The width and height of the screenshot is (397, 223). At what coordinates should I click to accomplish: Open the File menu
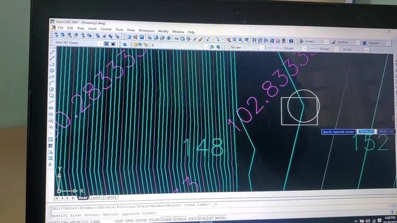tap(61, 27)
